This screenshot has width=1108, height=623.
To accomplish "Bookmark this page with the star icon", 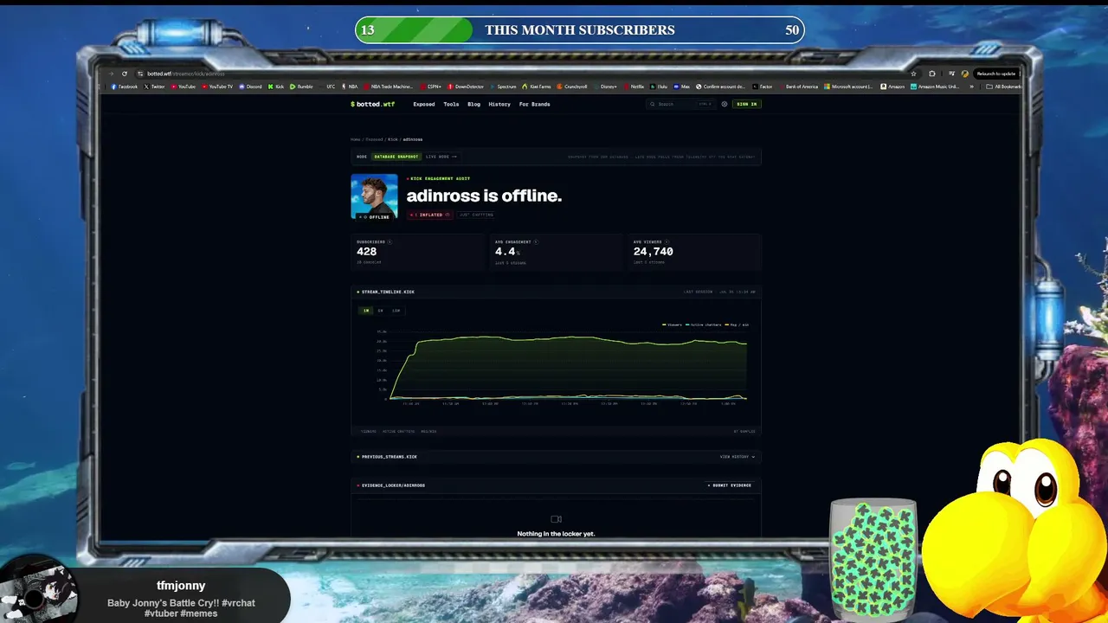I will [x=913, y=74].
